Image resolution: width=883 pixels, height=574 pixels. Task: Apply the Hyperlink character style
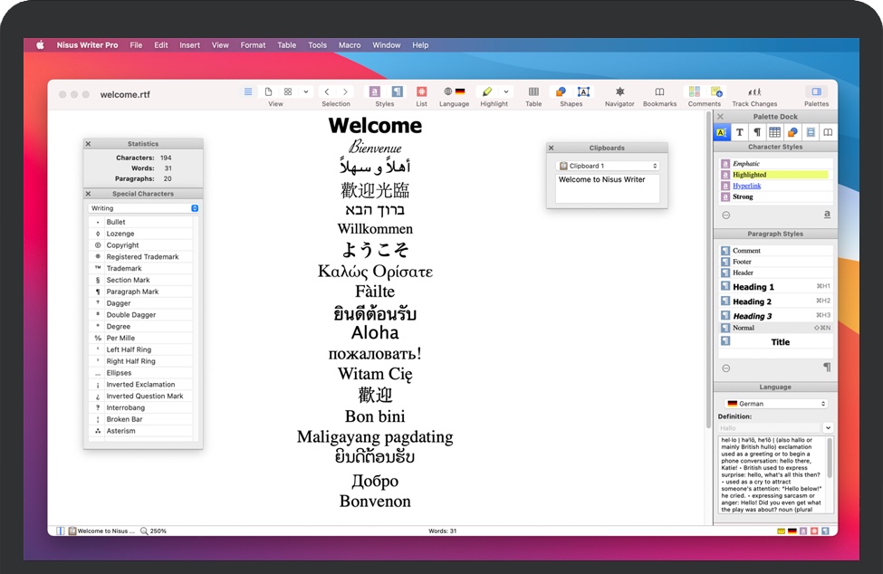[747, 186]
